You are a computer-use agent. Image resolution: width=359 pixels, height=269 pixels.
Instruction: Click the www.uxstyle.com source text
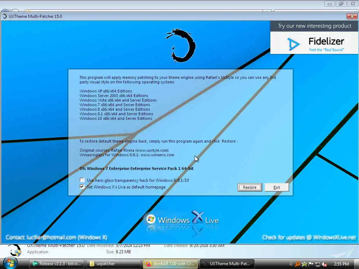[x=152, y=150]
